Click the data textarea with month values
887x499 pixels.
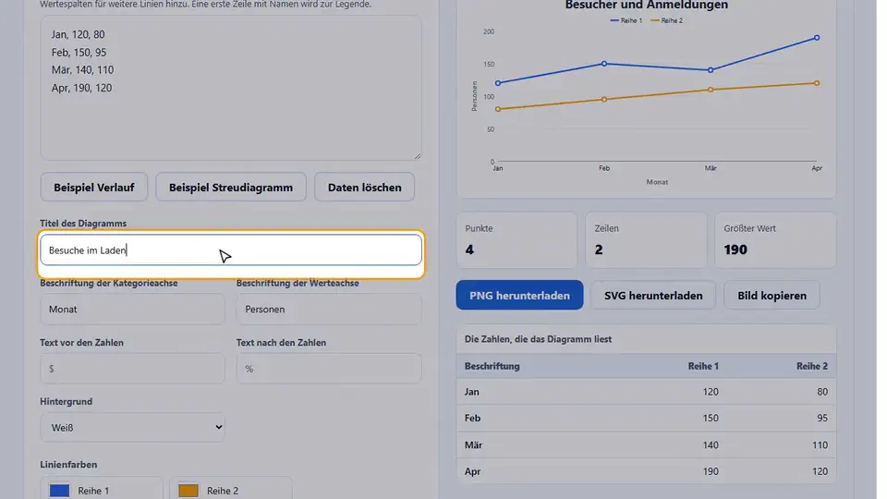click(231, 88)
